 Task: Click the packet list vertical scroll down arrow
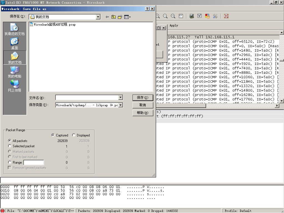pos(282,101)
